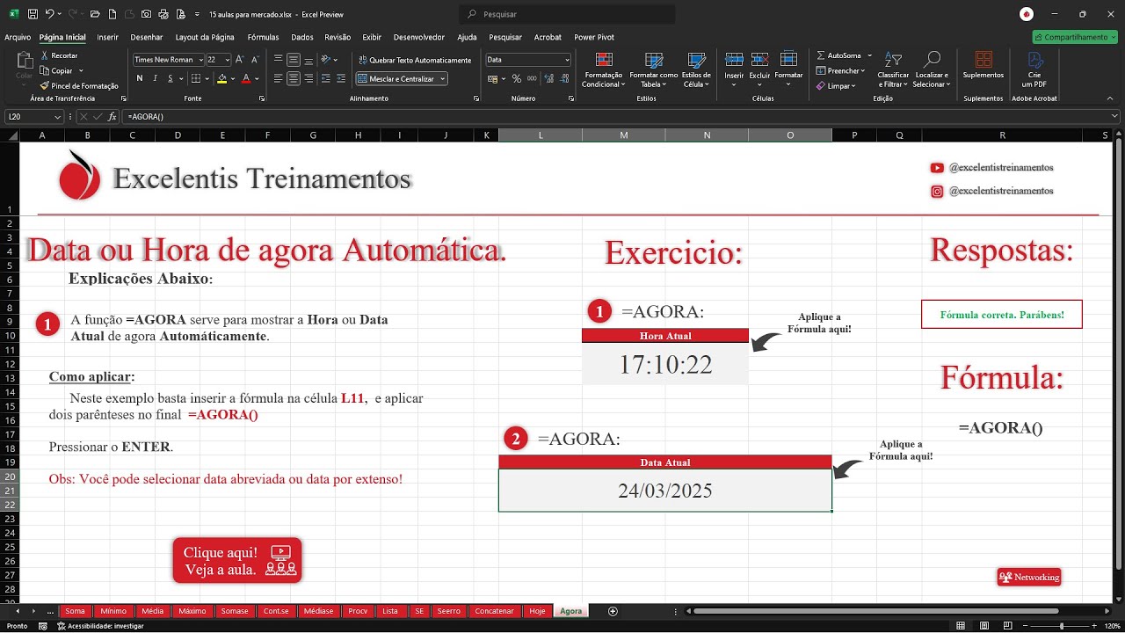Click Crie um PDF Acrobat icon
The image size is (1125, 633).
(x=1034, y=69)
